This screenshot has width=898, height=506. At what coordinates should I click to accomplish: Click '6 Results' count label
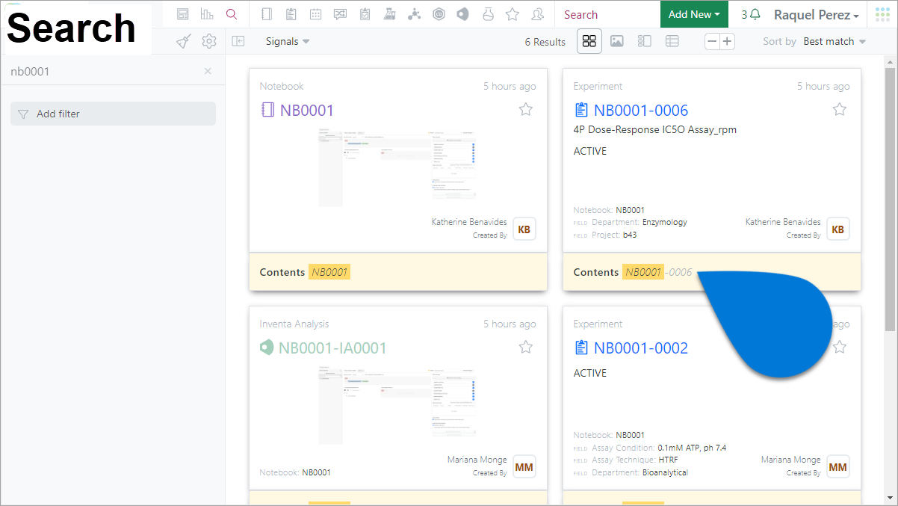pos(545,42)
